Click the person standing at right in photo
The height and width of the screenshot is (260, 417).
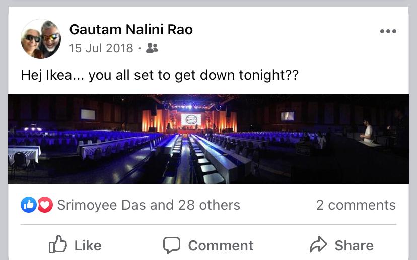(x=368, y=131)
